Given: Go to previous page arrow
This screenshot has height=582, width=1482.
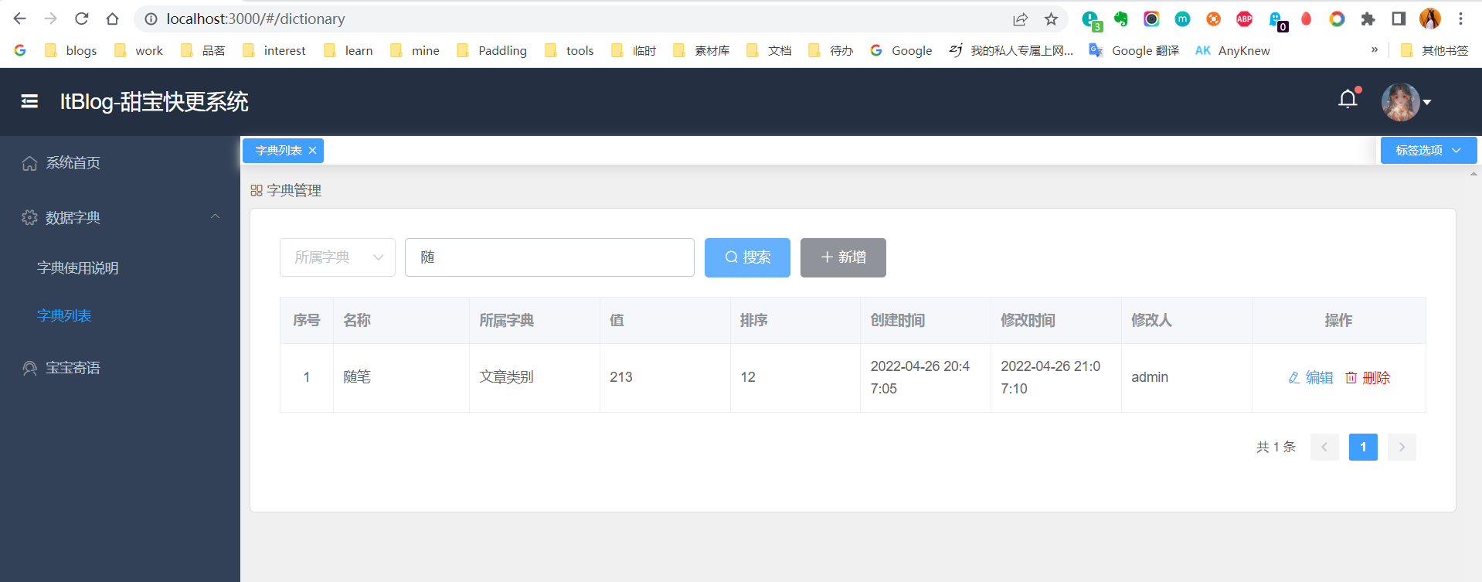Looking at the screenshot, I should tap(1324, 447).
